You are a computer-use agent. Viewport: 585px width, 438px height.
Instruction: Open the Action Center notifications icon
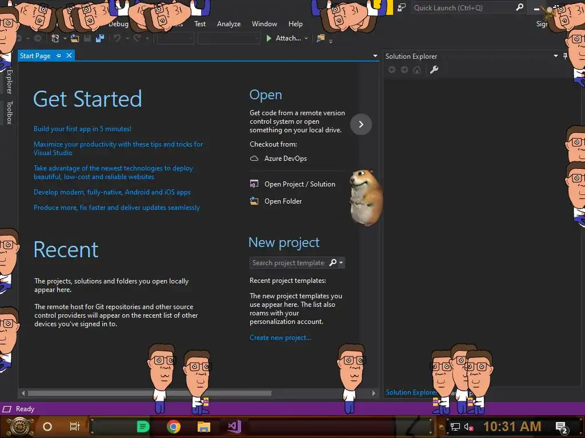(562, 428)
